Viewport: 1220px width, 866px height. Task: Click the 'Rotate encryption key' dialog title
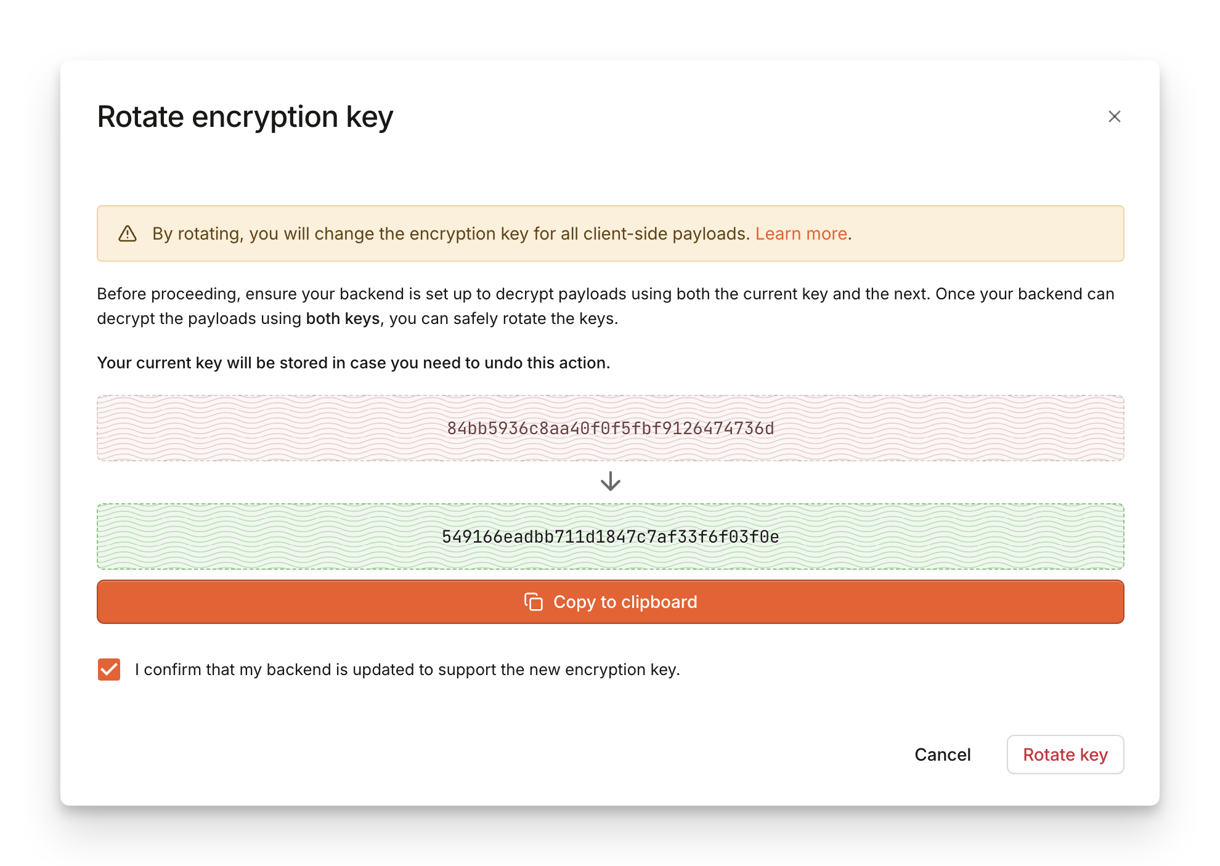pos(245,117)
